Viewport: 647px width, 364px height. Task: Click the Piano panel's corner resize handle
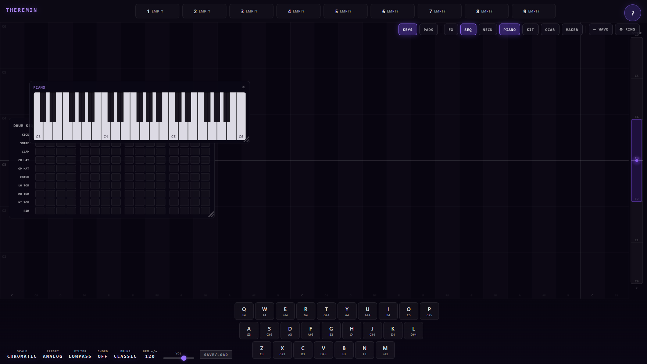point(246,139)
